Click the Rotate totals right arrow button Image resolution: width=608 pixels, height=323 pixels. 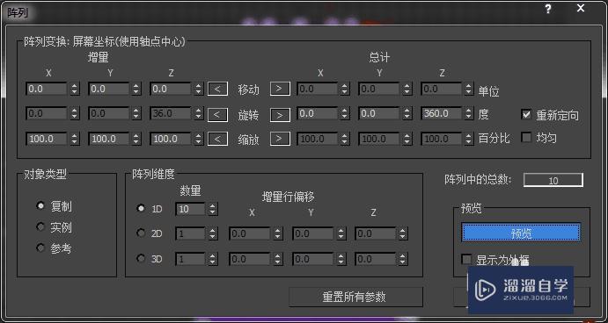(x=280, y=114)
